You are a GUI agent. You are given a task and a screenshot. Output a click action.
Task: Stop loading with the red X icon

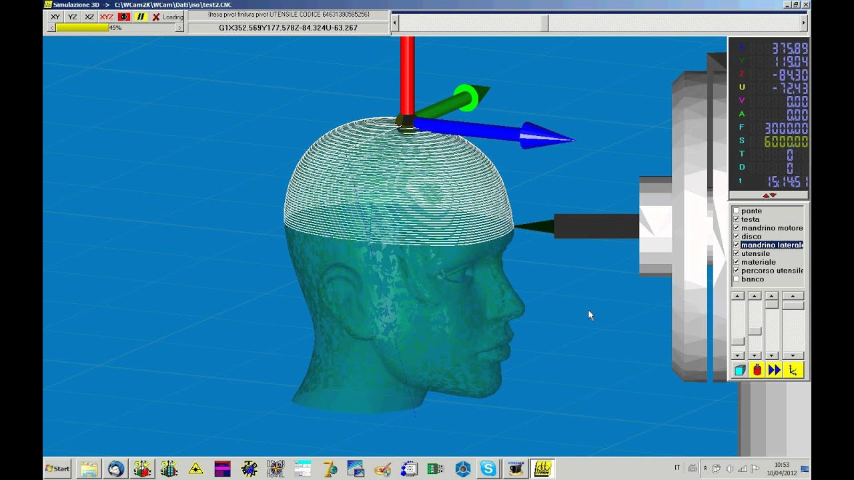pyautogui.click(x=156, y=17)
